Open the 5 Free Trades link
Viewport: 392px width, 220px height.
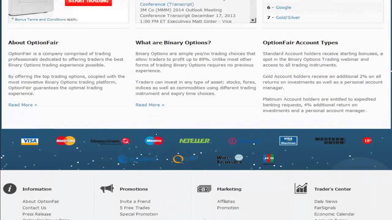tap(135, 208)
